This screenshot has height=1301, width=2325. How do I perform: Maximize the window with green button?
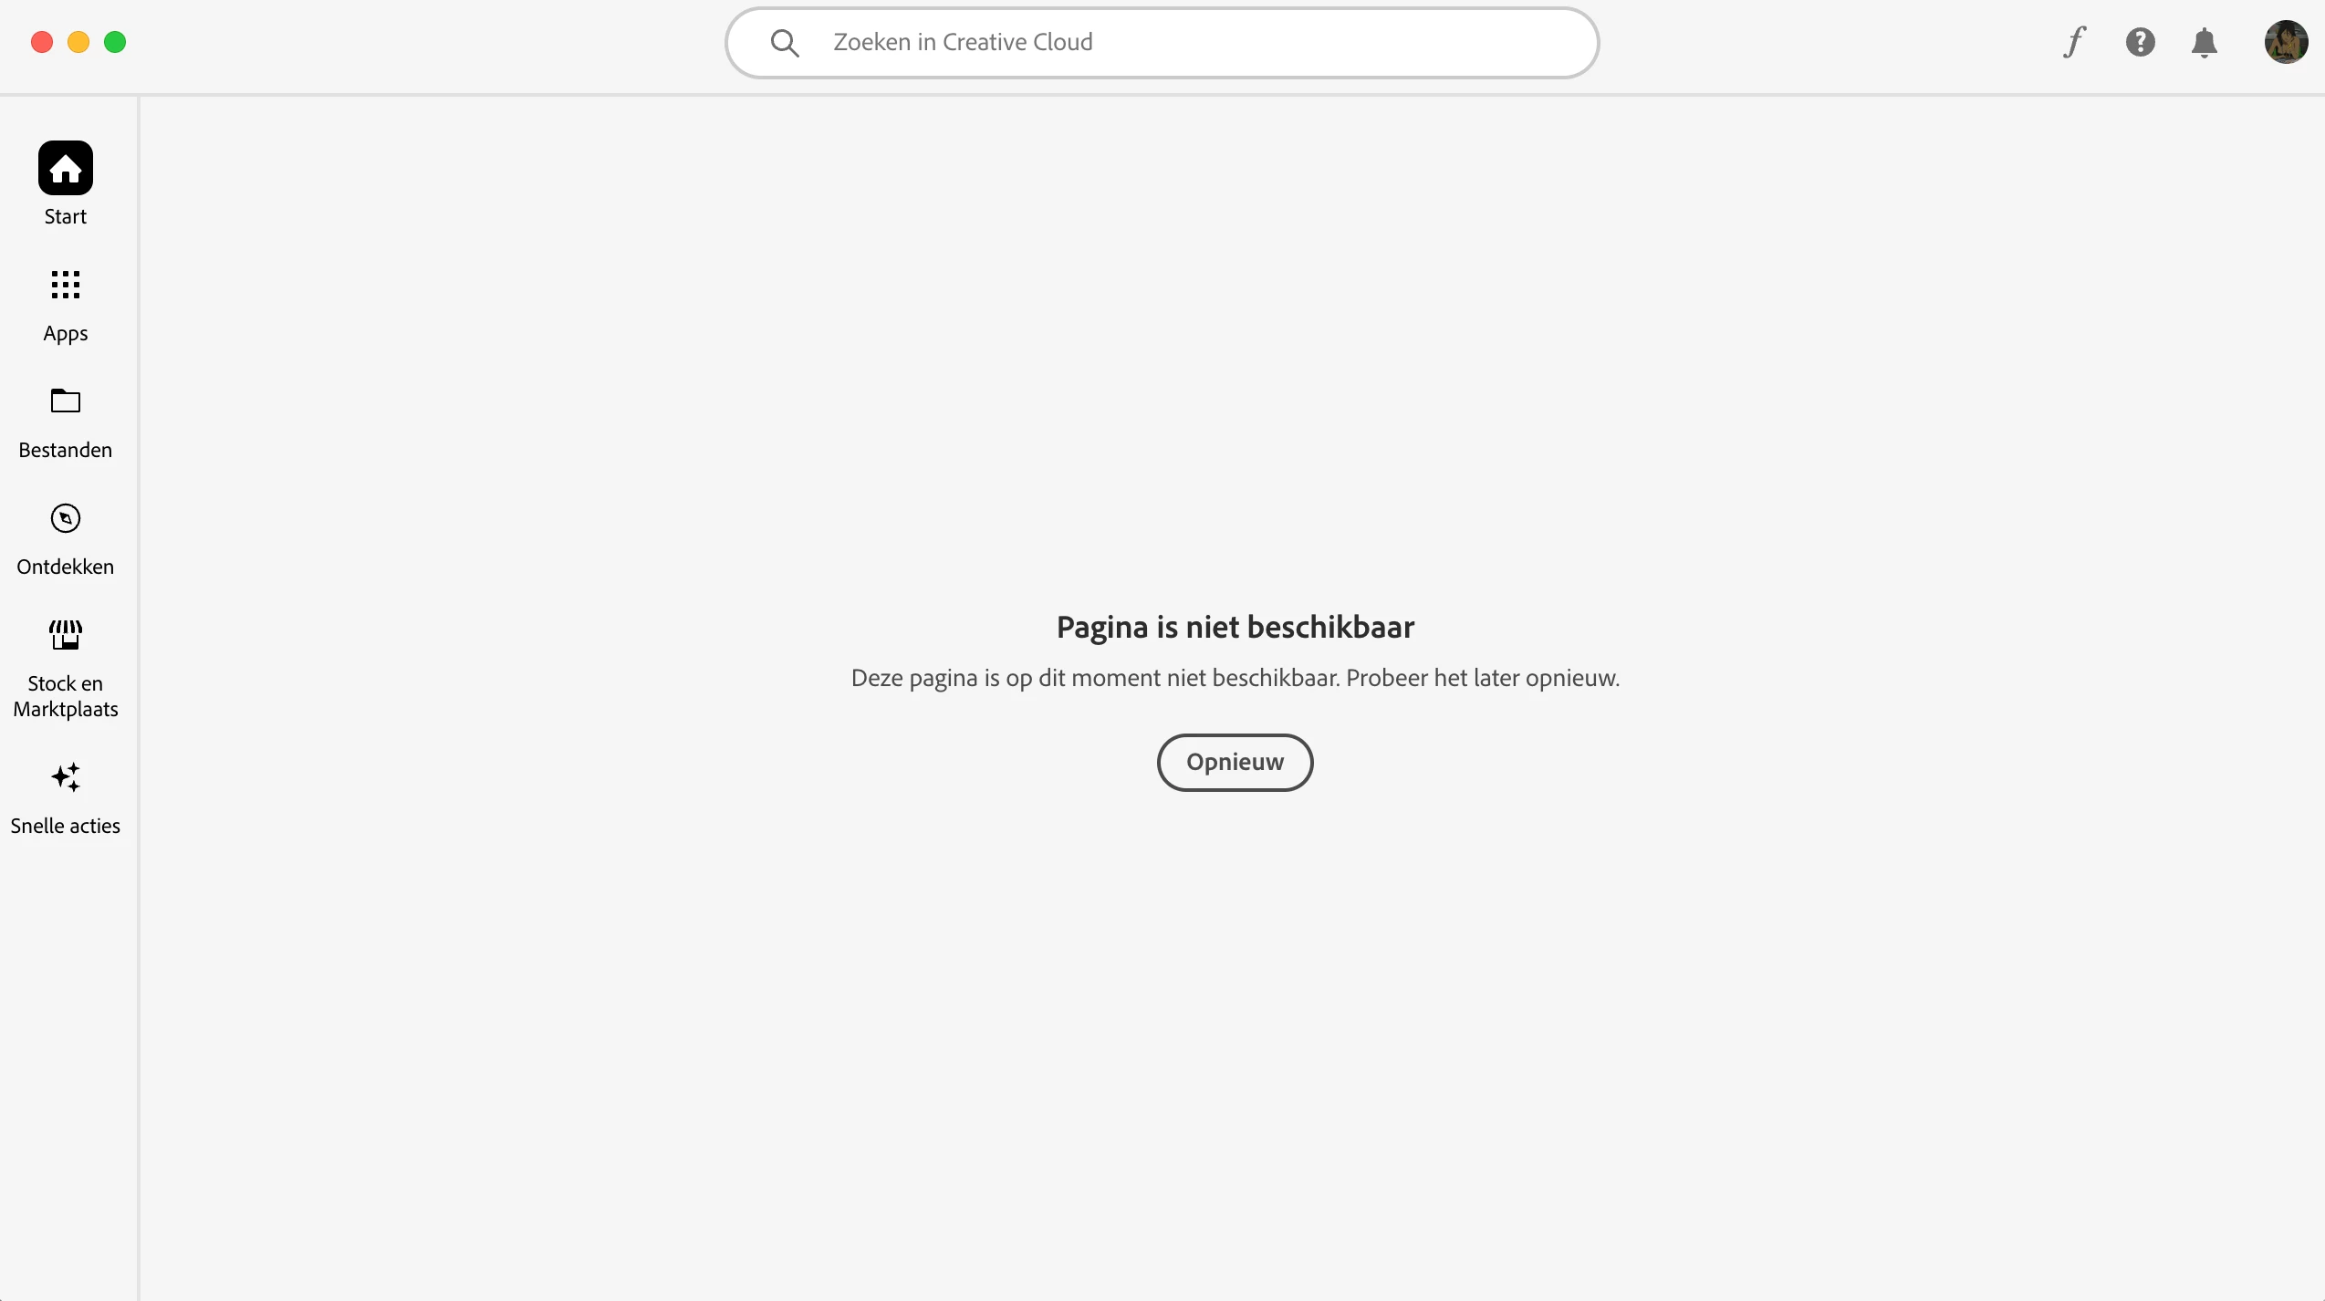pyautogui.click(x=115, y=42)
